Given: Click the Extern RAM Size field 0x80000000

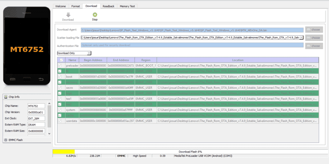Looking at the screenshot, I should point(36,131).
